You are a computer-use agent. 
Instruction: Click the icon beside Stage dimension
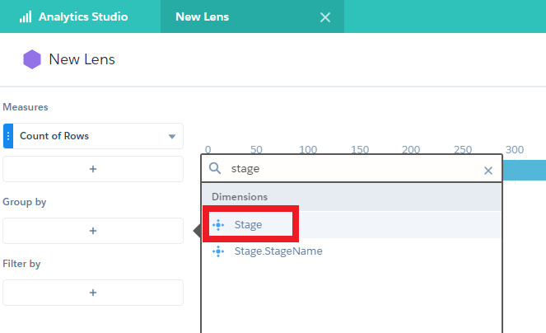pos(218,224)
